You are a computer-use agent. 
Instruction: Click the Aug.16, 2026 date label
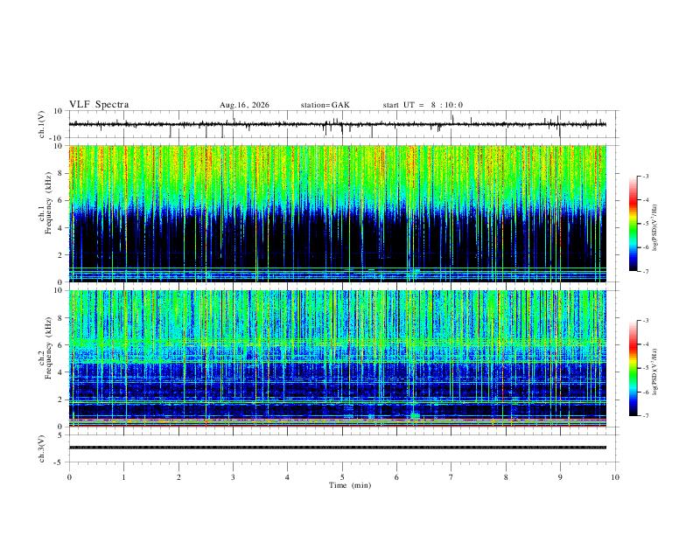(244, 105)
